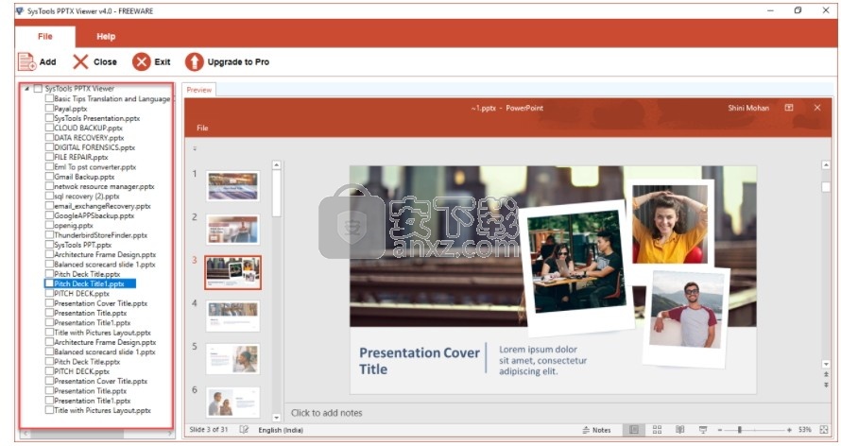Click fit slide to window icon
Screen dimensions: 841x446
(x=824, y=430)
